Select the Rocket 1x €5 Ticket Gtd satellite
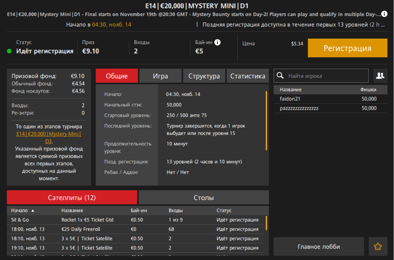This screenshot has height=260, width=394. point(87,220)
